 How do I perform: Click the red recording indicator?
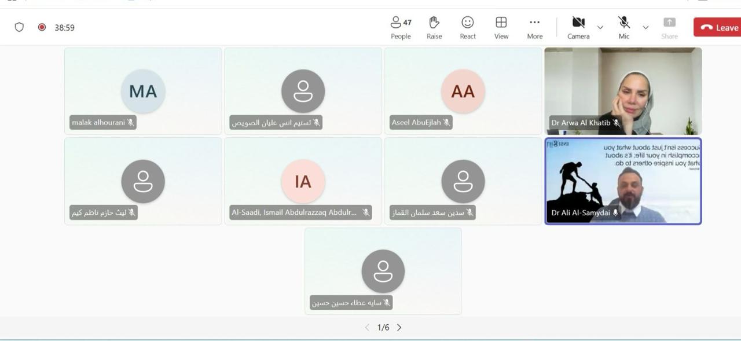pyautogui.click(x=42, y=27)
